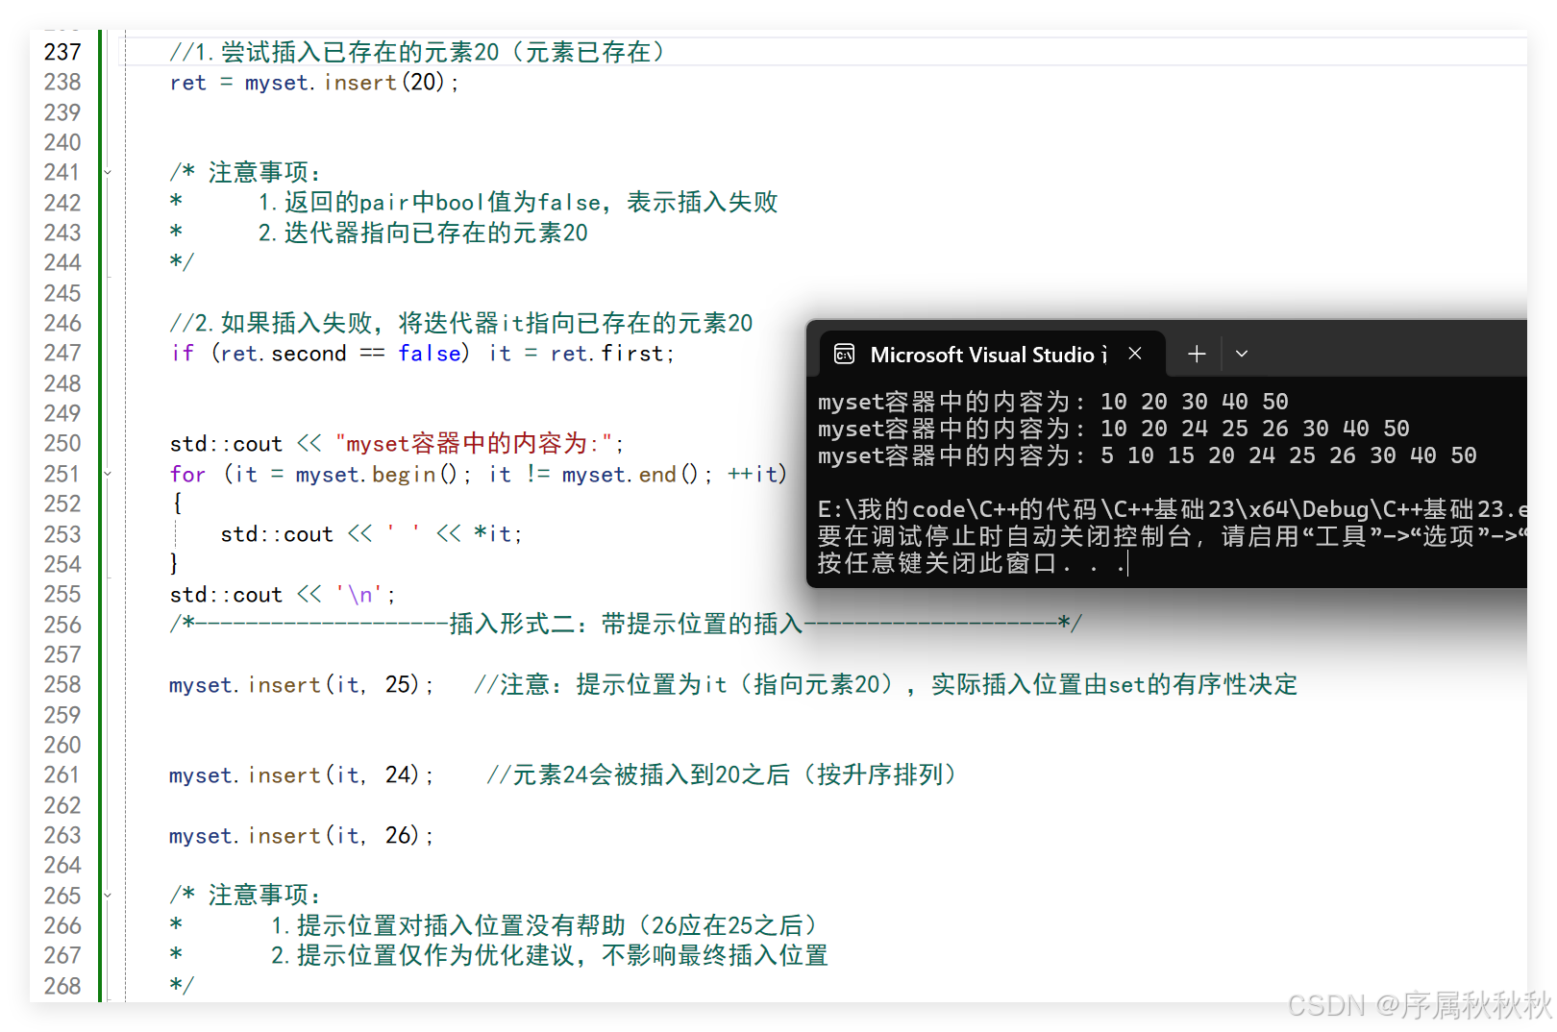Click 'myset.begin()' in the for loop
Screen dimensions: 1557x1032
point(377,475)
